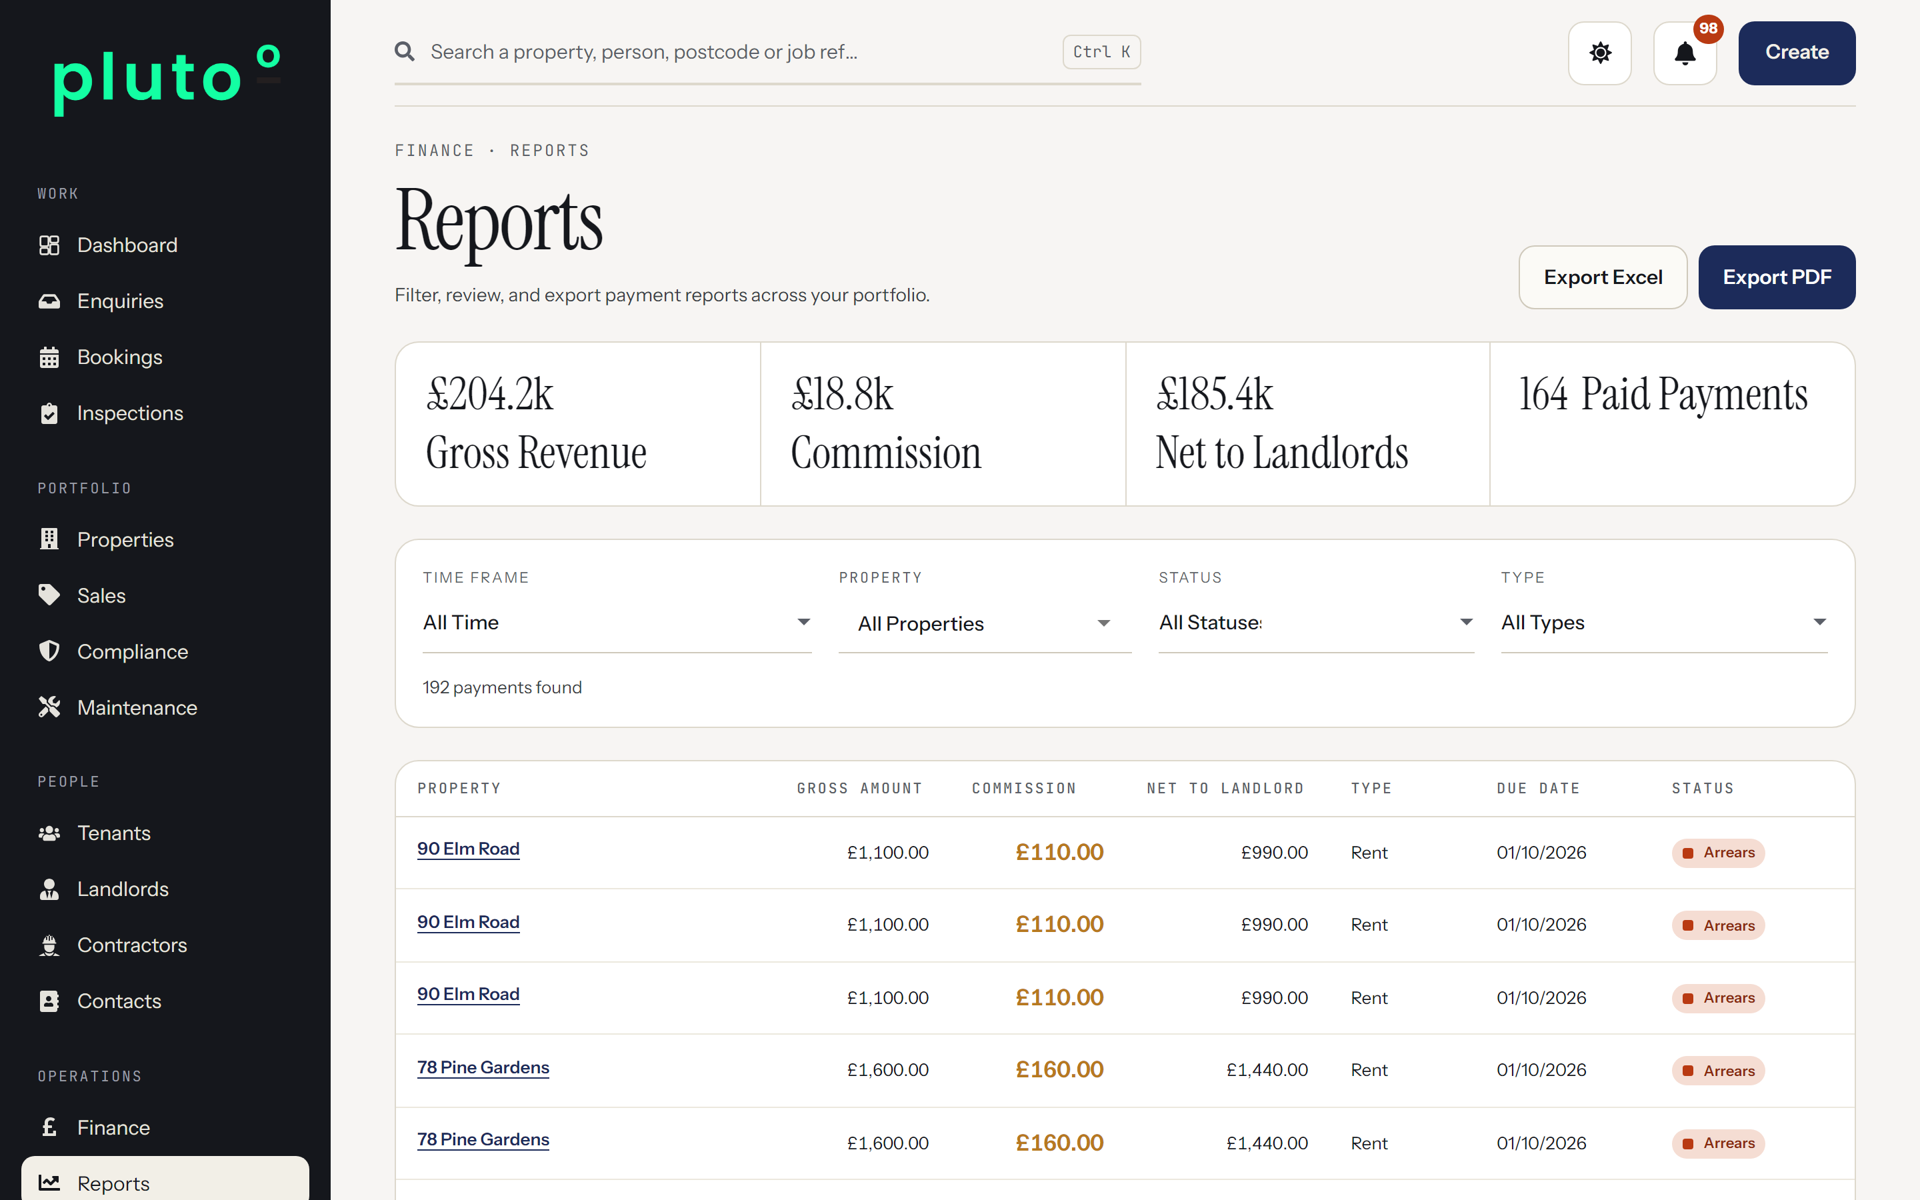
Task: Open notifications bell with 98 badge
Action: tap(1685, 53)
